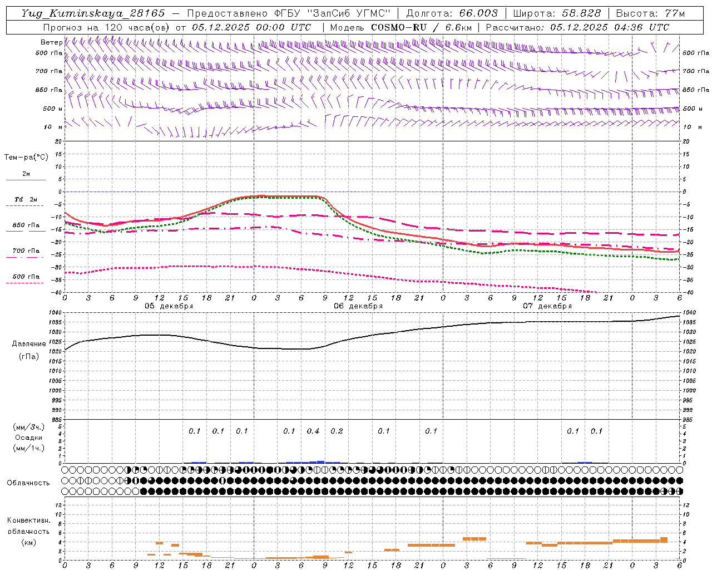Click the '700 гПа' temperature legend entry
Viewport: 712px width, 570px height.
[26, 251]
